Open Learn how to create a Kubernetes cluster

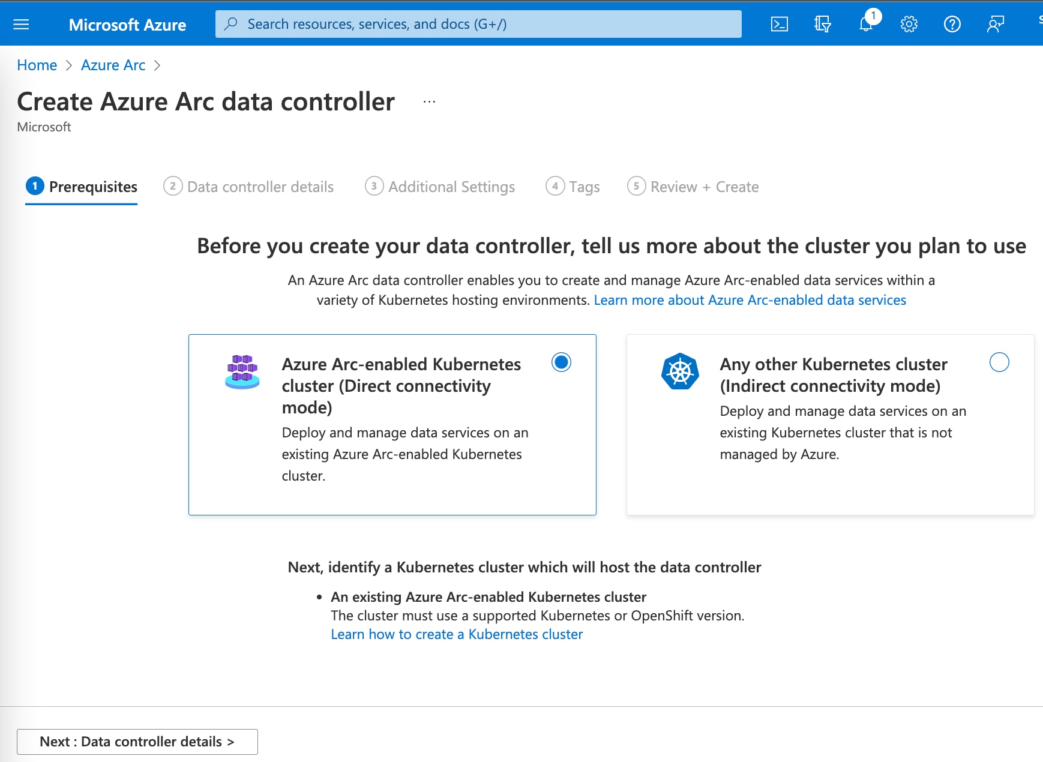tap(457, 634)
